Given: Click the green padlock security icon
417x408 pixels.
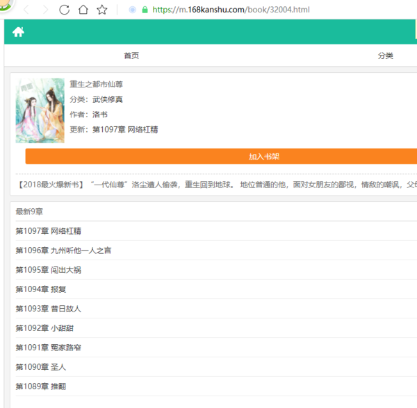Looking at the screenshot, I should [x=145, y=10].
